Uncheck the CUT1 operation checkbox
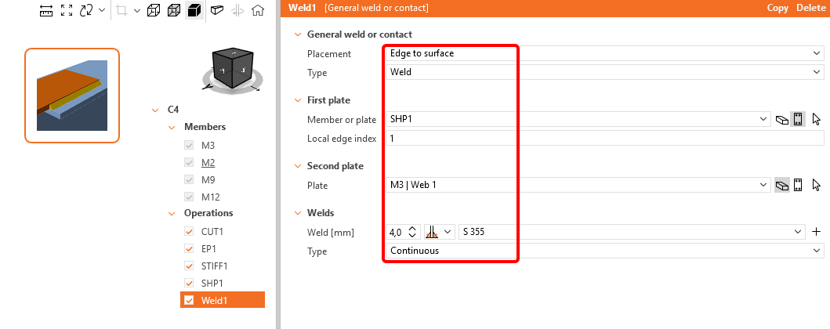 (189, 232)
